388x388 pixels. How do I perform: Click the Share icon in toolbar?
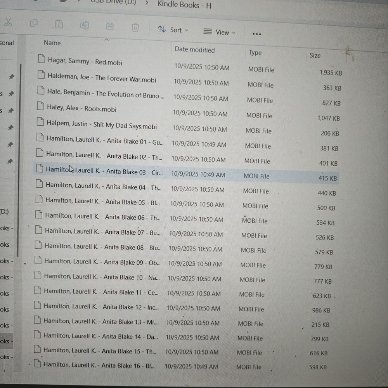[110, 26]
